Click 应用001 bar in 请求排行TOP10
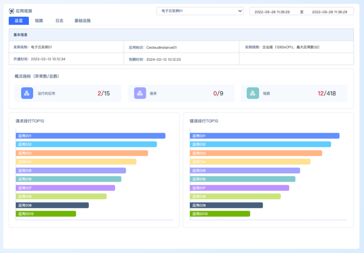This screenshot has height=253, width=364. pos(91,136)
